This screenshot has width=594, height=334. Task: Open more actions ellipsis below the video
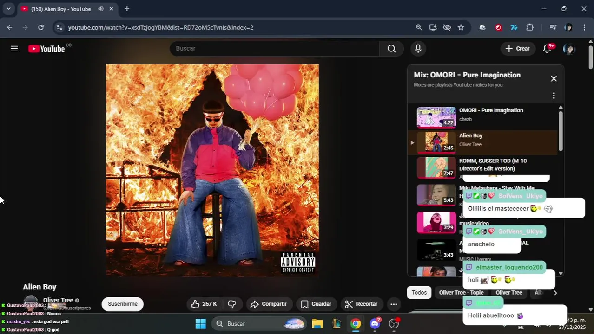pyautogui.click(x=394, y=304)
